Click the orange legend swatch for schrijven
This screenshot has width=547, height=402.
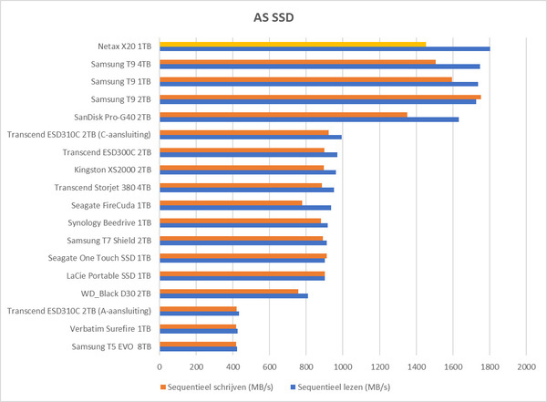pos(162,387)
